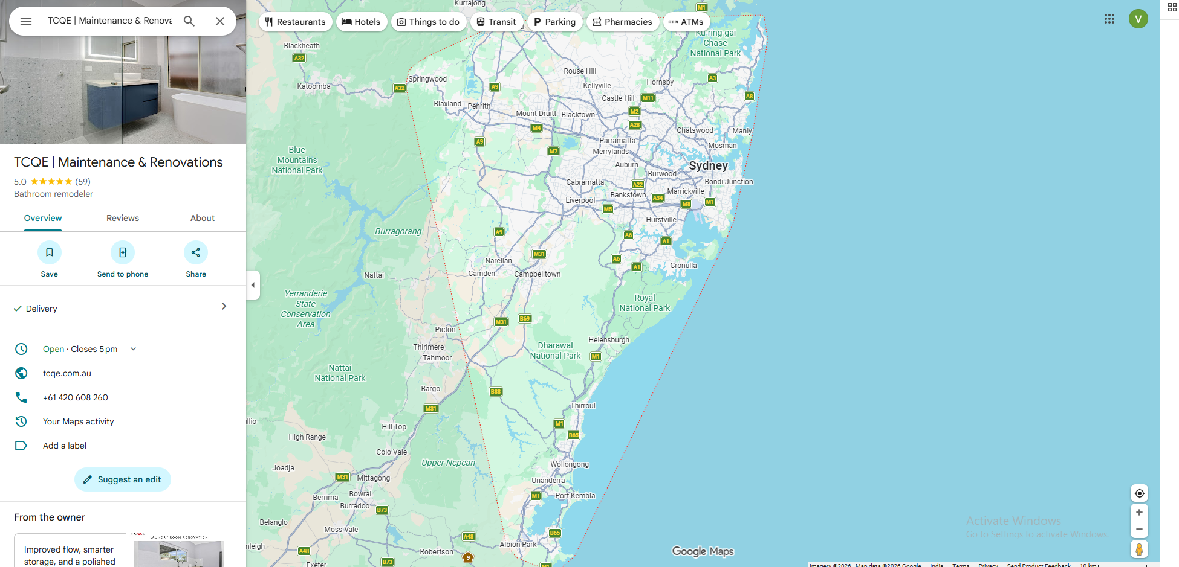Image resolution: width=1179 pixels, height=567 pixels.
Task: Zoom out the map with minus
Action: coord(1139,530)
